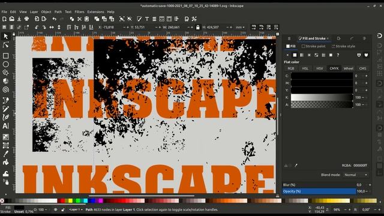Switch to the Stroke style tab
The height and width of the screenshot is (216, 384).
coord(343,46)
